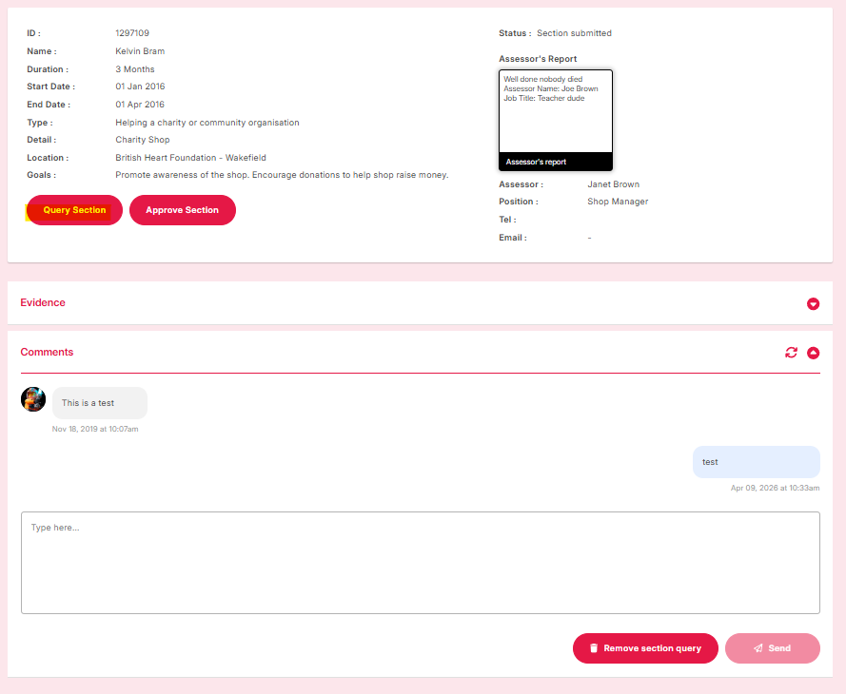
Task: Focus the 'Type here...' comment box
Action: coord(420,563)
